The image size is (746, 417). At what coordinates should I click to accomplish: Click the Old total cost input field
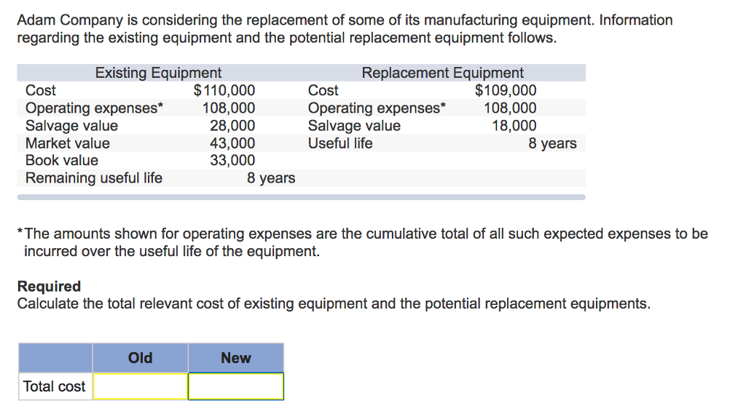pos(141,386)
